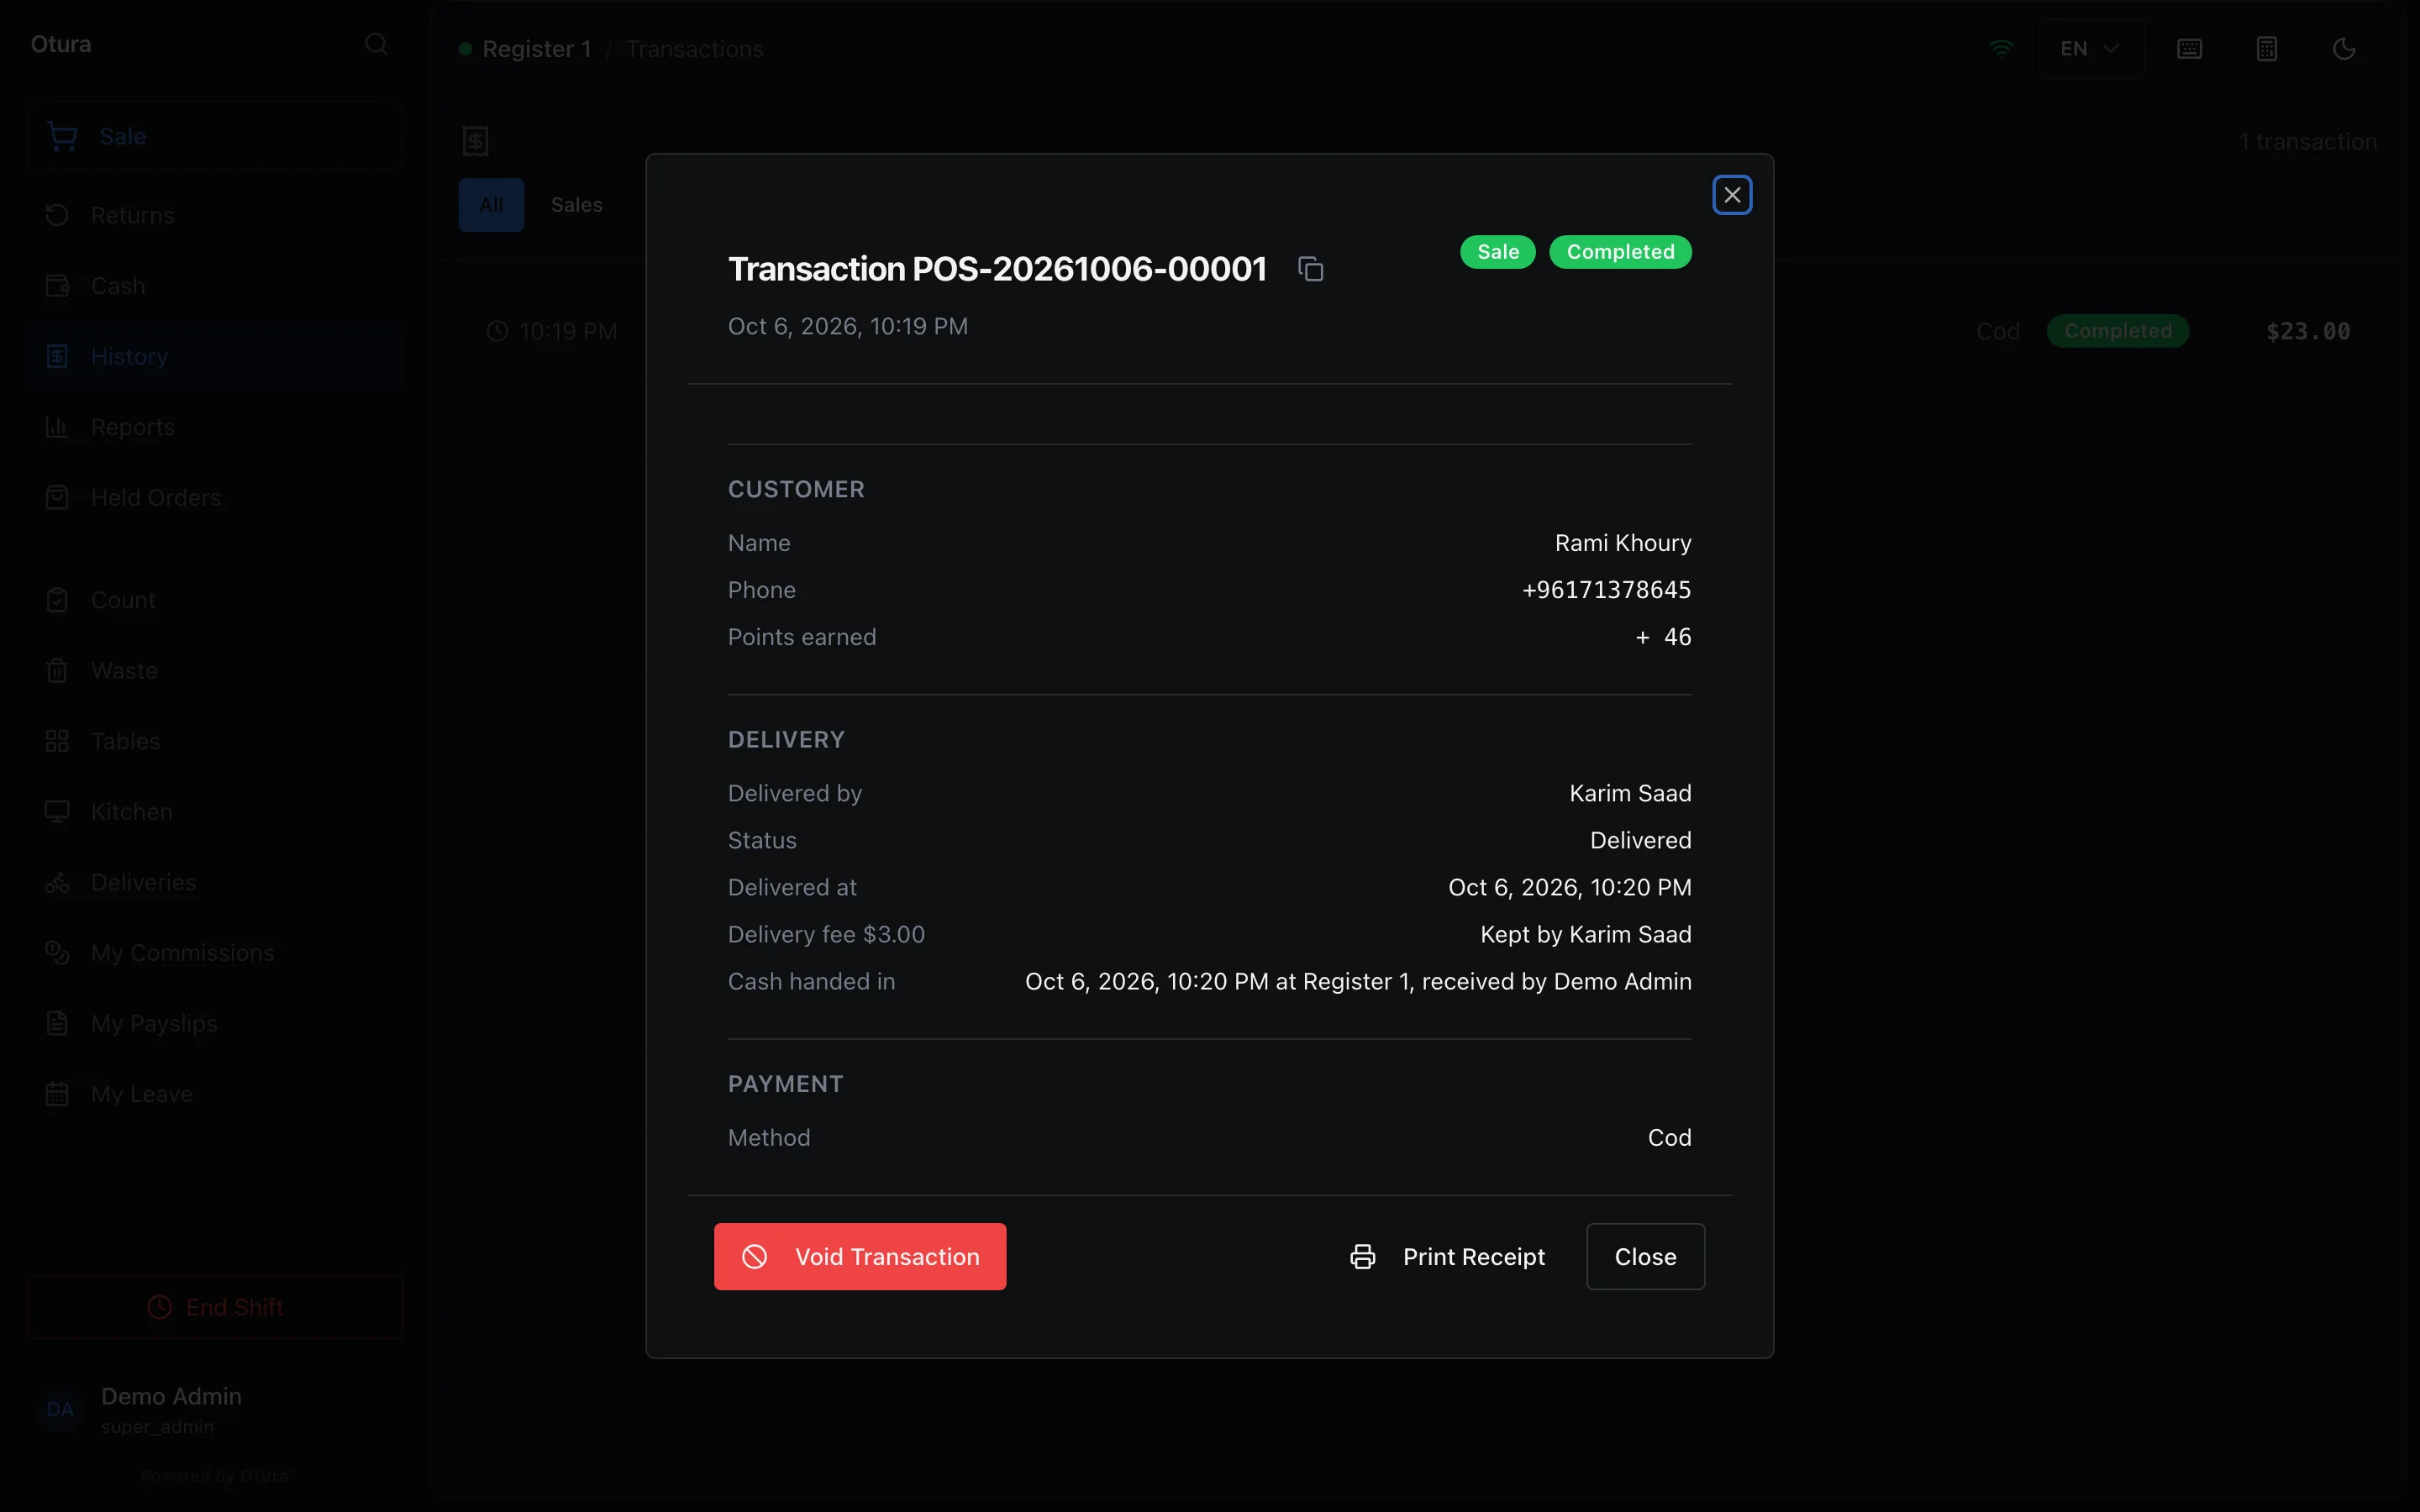This screenshot has height=1512, width=2420.
Task: Select the Sales filter tab
Action: tap(577, 204)
